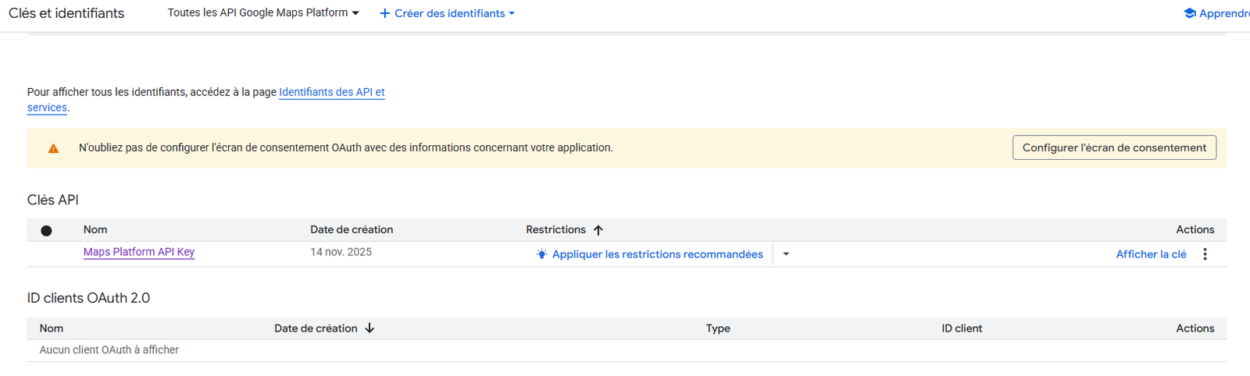The width and height of the screenshot is (1250, 376).
Task: Sort Clés API table by Nom column
Action: [x=95, y=229]
